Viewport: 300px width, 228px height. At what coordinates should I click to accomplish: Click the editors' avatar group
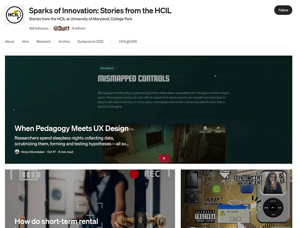coord(61,28)
